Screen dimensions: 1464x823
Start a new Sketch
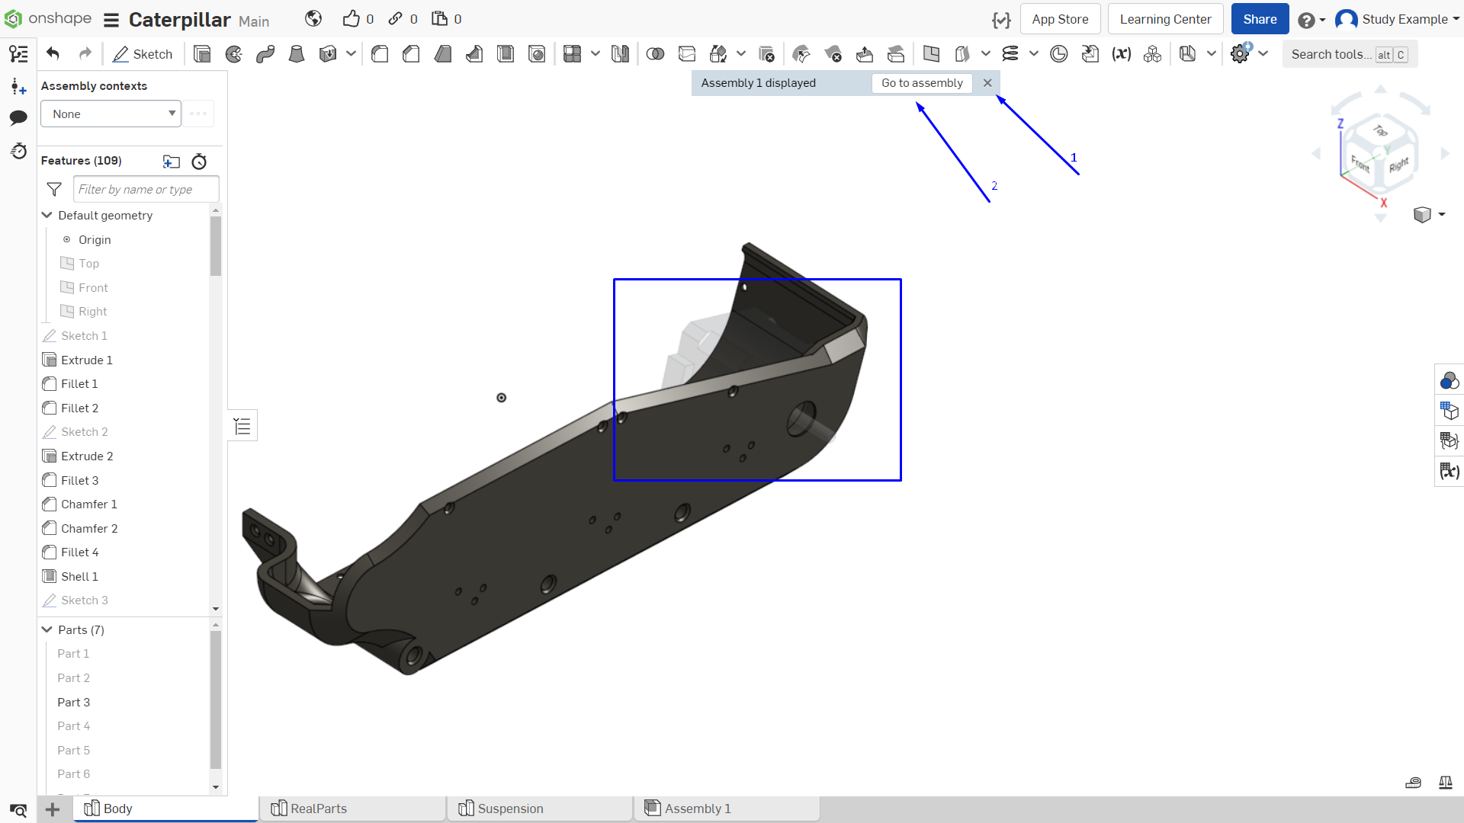143,54
